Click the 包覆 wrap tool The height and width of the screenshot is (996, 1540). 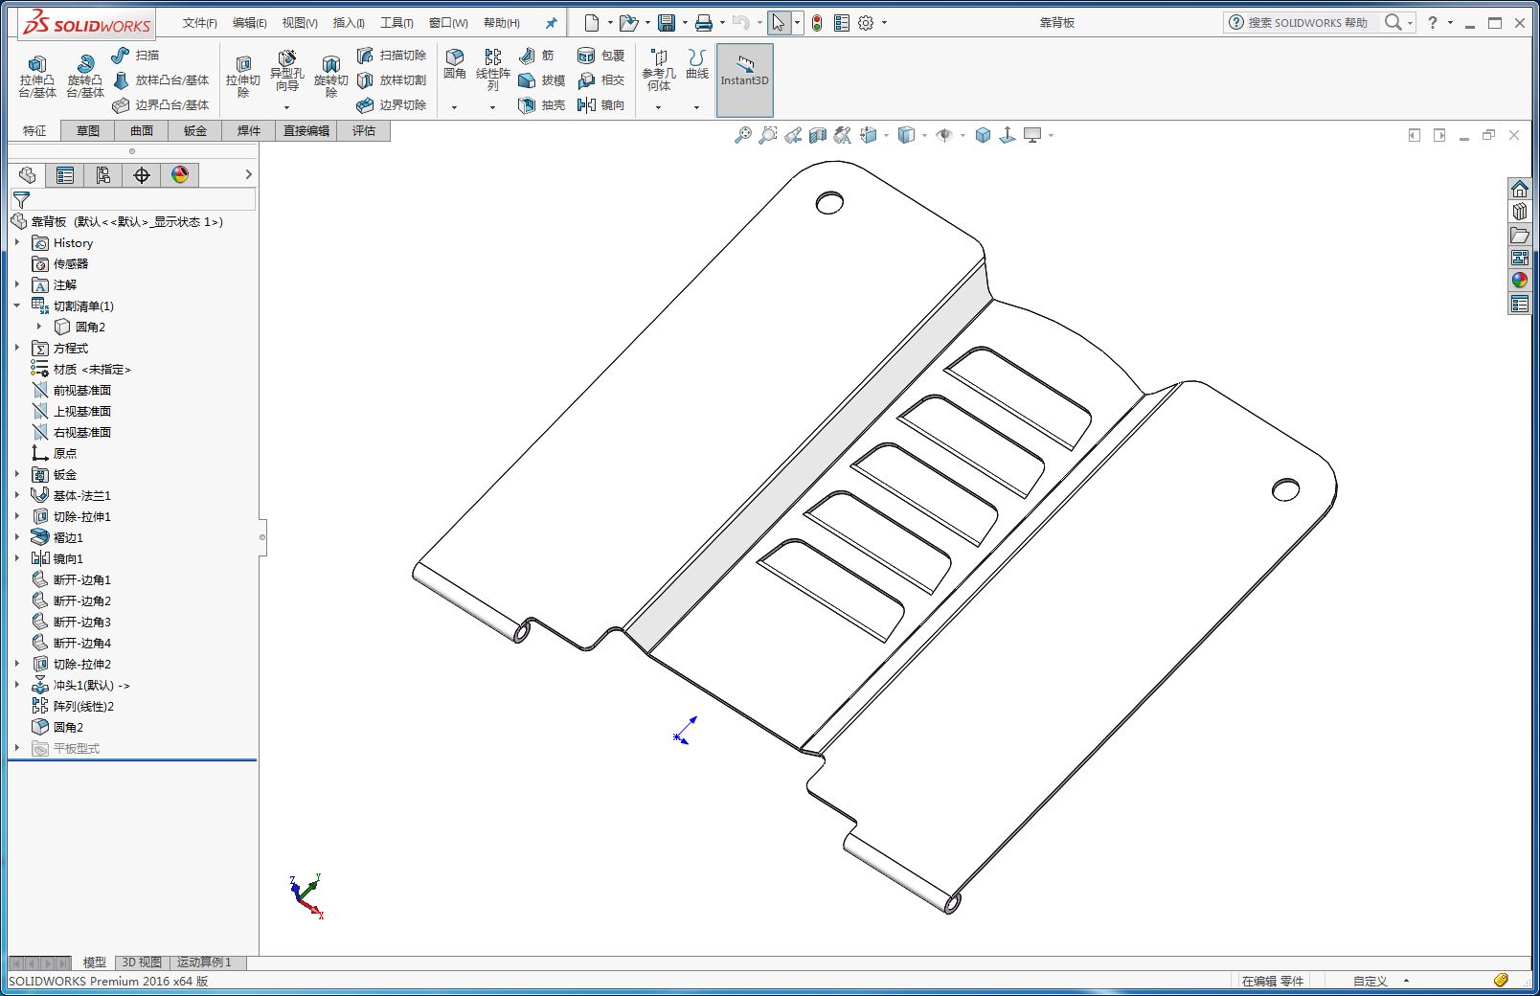pyautogui.click(x=600, y=56)
